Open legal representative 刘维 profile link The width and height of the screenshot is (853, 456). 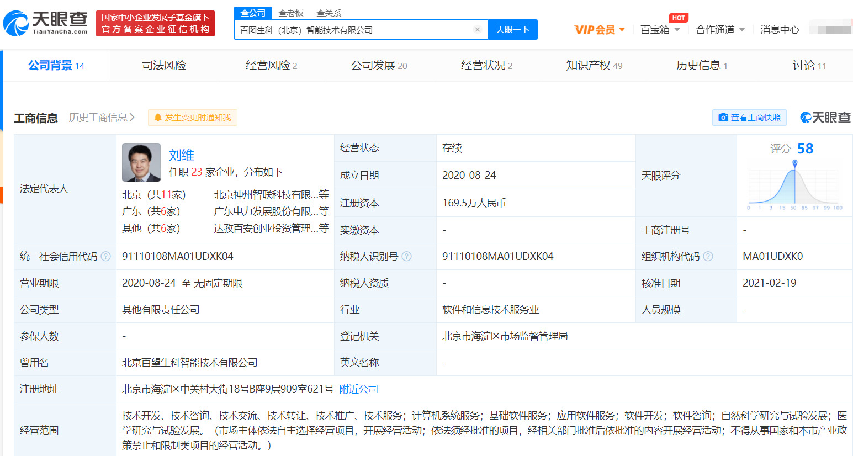[182, 155]
